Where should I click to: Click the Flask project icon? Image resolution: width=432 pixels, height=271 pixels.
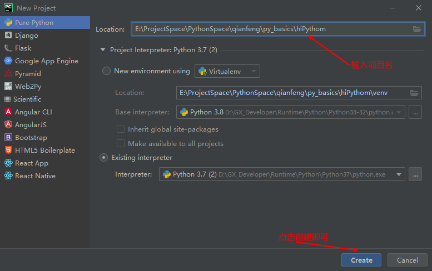pos(8,48)
